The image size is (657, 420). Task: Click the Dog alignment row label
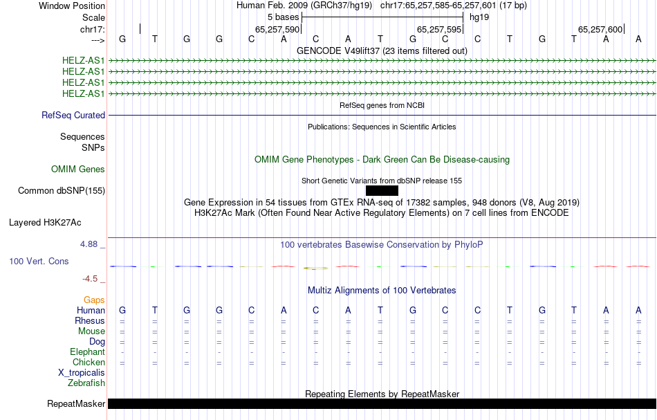click(97, 342)
